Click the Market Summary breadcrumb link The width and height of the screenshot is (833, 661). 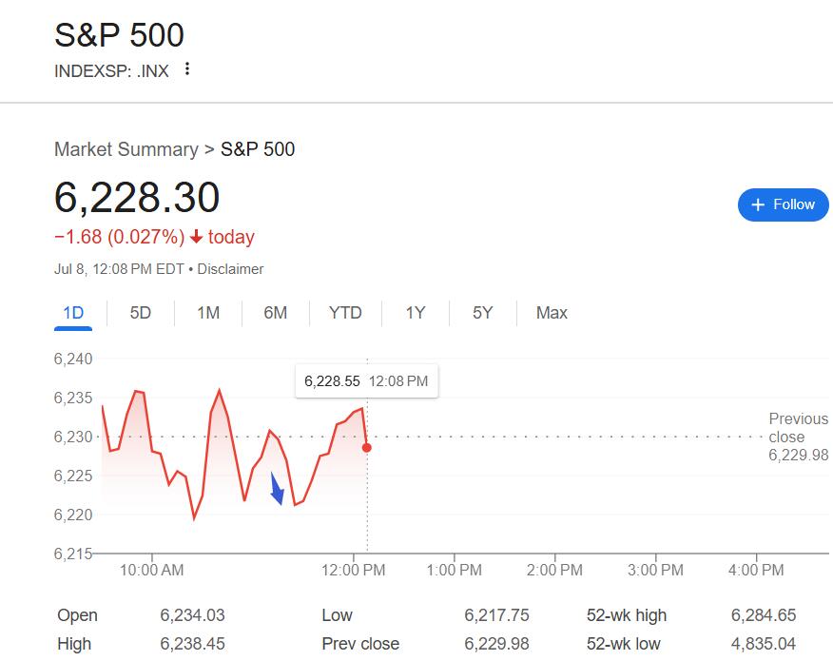tap(126, 149)
